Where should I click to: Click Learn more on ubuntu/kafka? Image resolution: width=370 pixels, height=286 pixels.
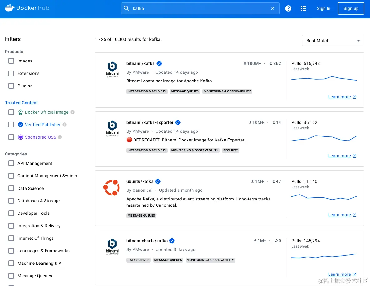(x=339, y=215)
